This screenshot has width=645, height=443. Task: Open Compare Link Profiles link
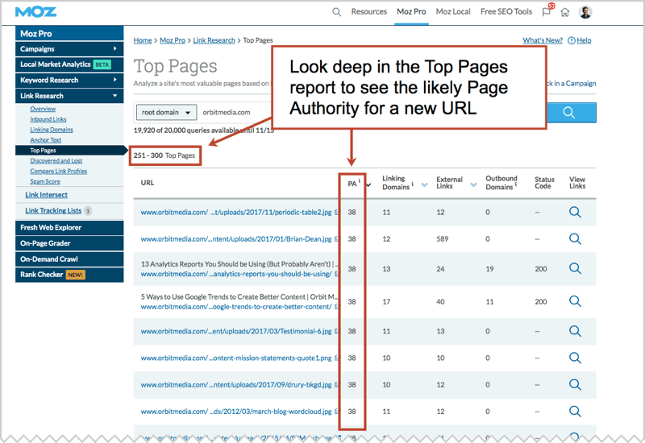pyautogui.click(x=58, y=171)
